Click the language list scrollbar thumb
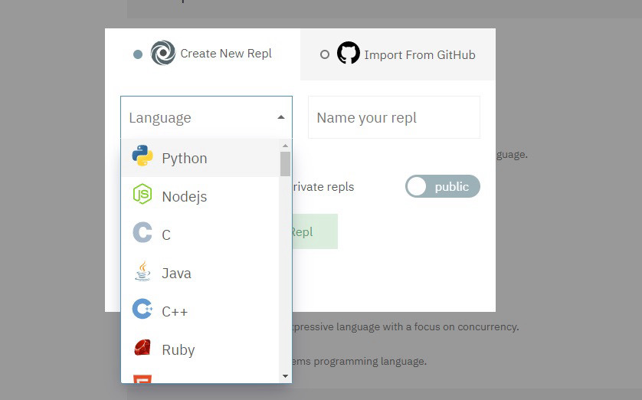Image resolution: width=642 pixels, height=400 pixels. [286, 164]
